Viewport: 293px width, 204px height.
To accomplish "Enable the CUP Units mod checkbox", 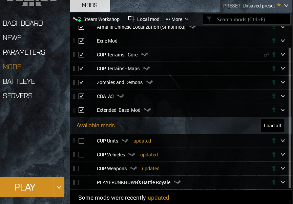I will [81, 141].
